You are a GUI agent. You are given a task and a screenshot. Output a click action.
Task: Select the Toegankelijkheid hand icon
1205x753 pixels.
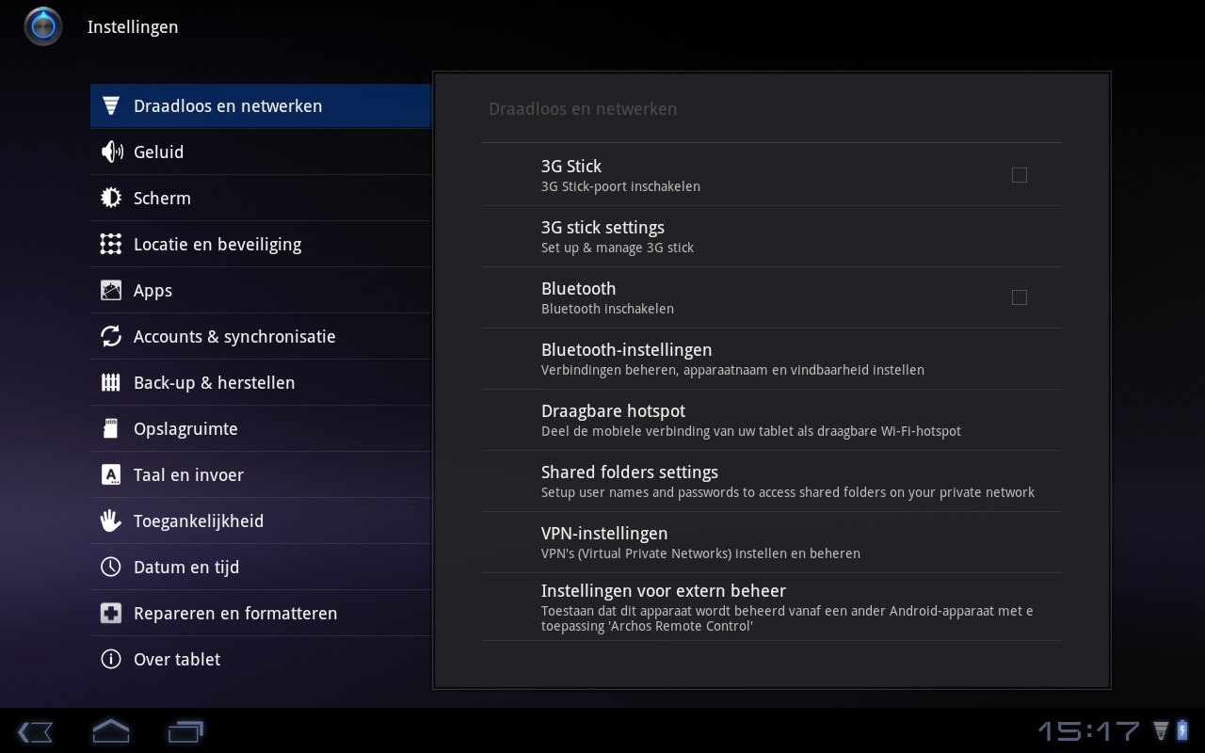[x=111, y=521]
